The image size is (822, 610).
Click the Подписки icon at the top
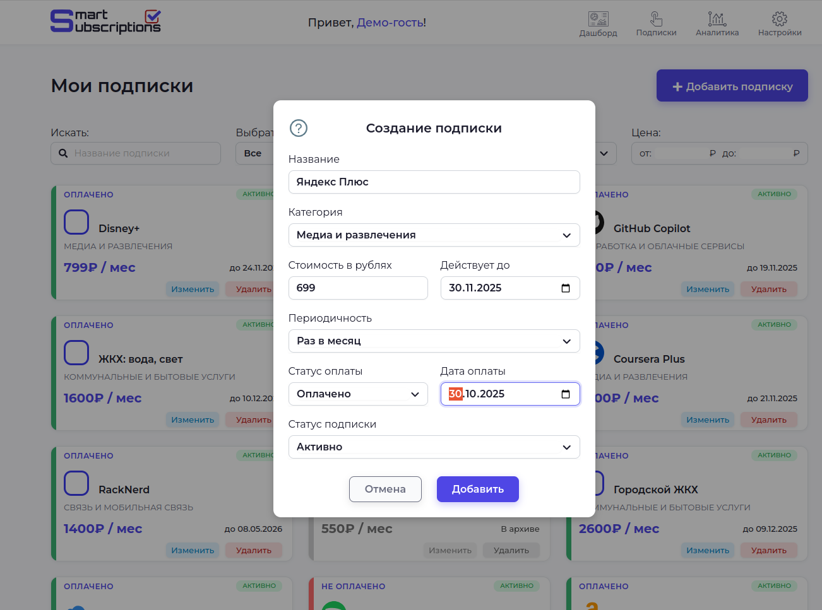pos(657,20)
